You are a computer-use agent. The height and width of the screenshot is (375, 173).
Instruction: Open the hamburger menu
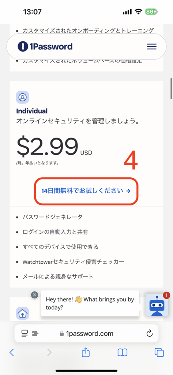point(151,47)
